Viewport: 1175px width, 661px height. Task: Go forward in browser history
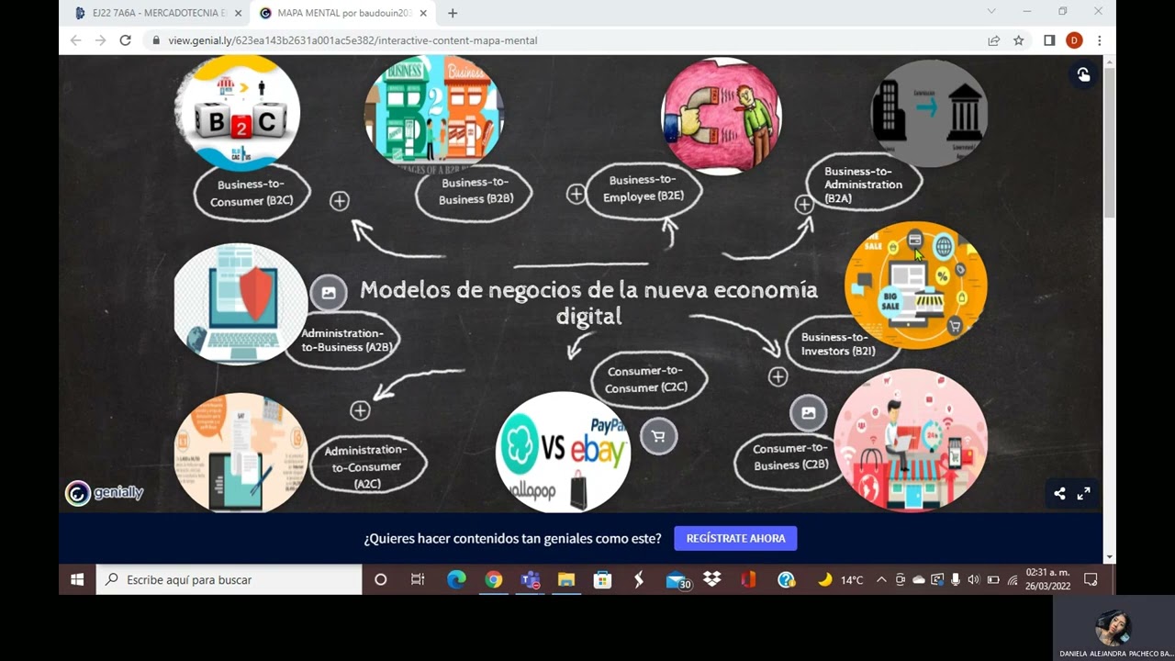pyautogui.click(x=100, y=40)
